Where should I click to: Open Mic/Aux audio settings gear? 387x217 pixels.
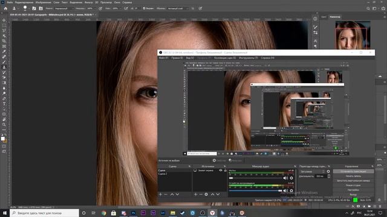click(291, 178)
